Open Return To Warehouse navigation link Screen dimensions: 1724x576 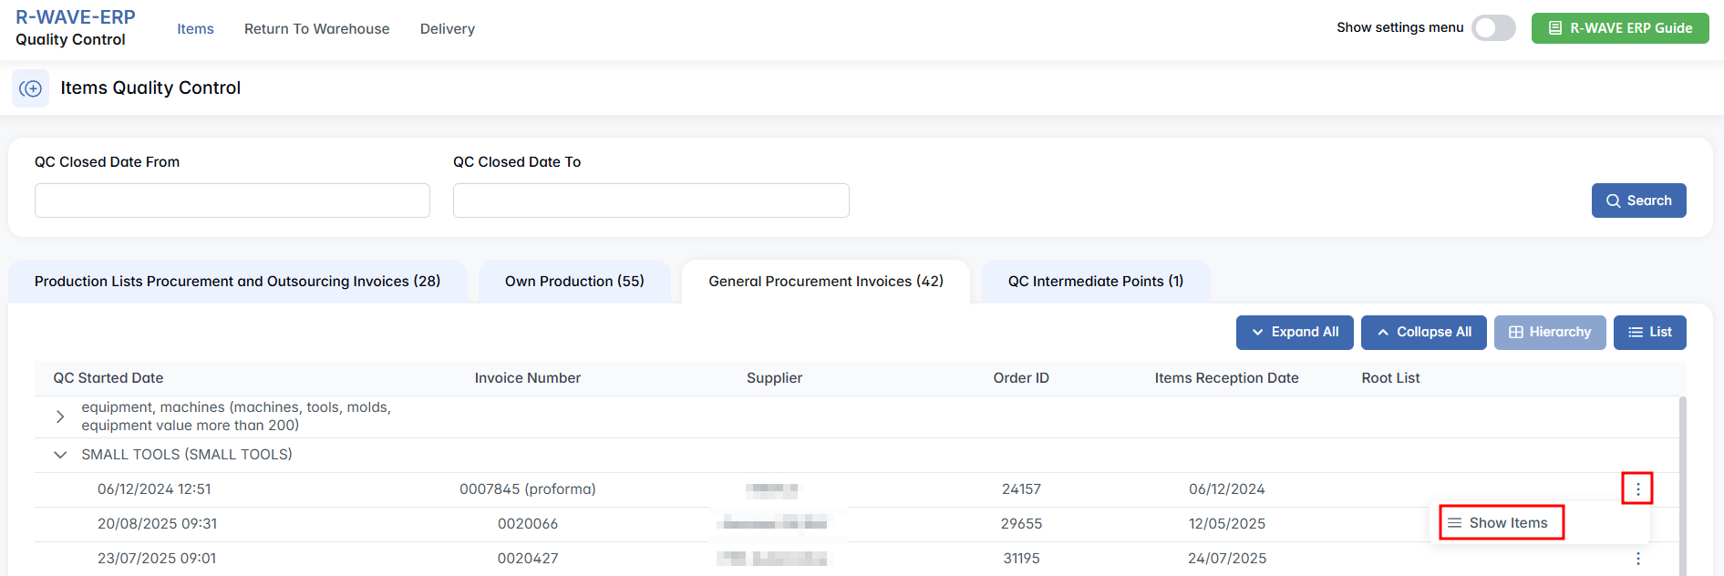click(316, 29)
